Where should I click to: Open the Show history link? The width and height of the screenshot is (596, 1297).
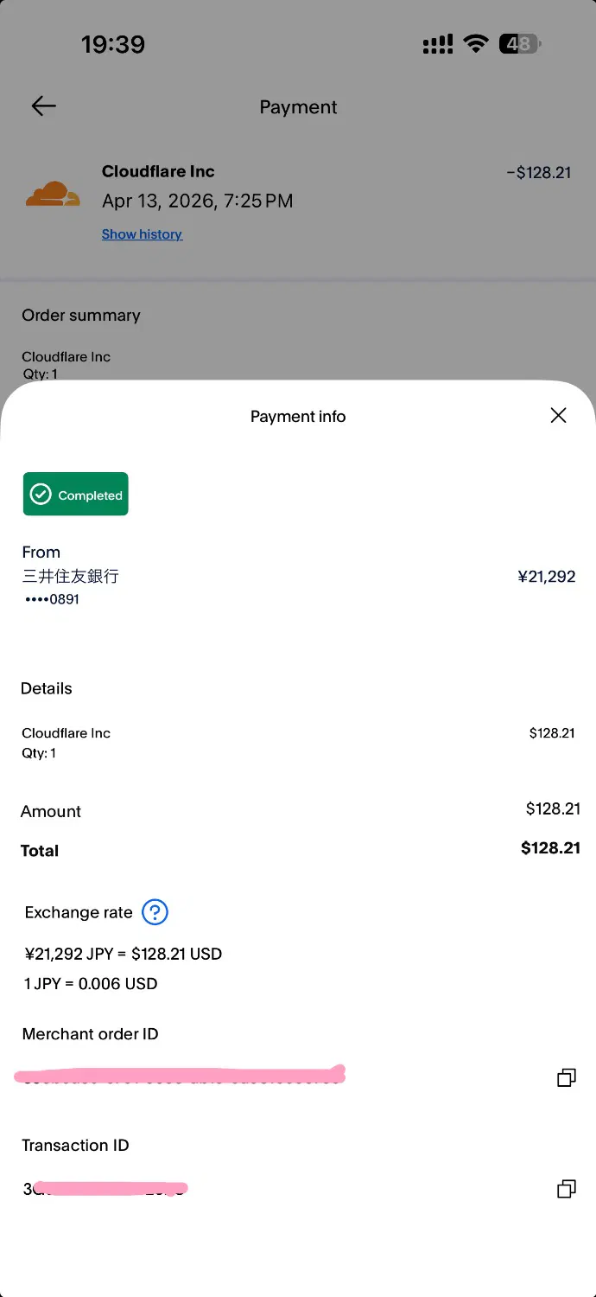(142, 234)
